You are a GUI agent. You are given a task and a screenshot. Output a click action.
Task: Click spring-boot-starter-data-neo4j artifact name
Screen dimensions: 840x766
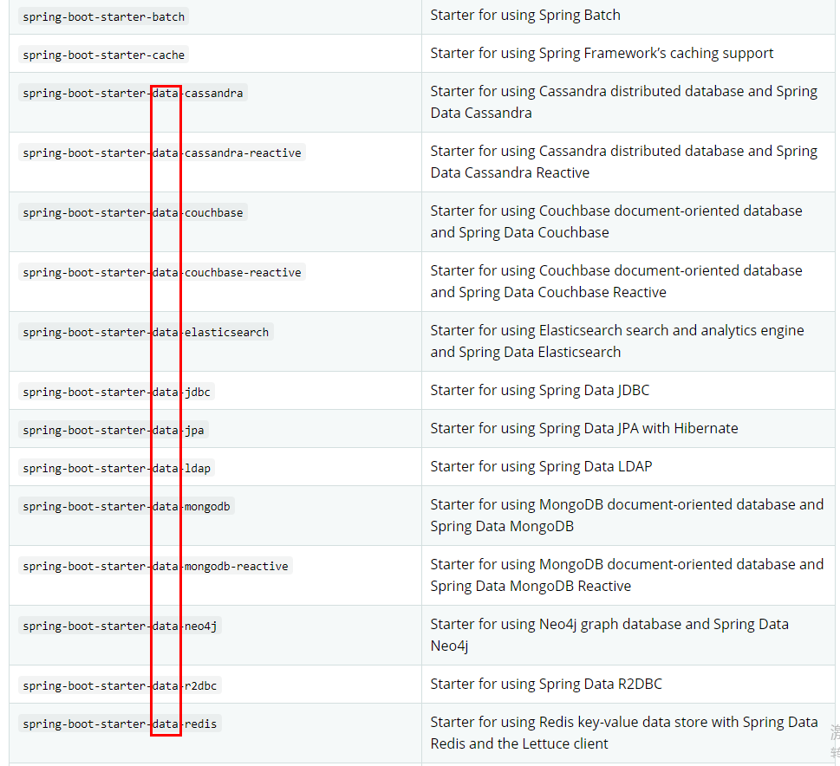[120, 626]
